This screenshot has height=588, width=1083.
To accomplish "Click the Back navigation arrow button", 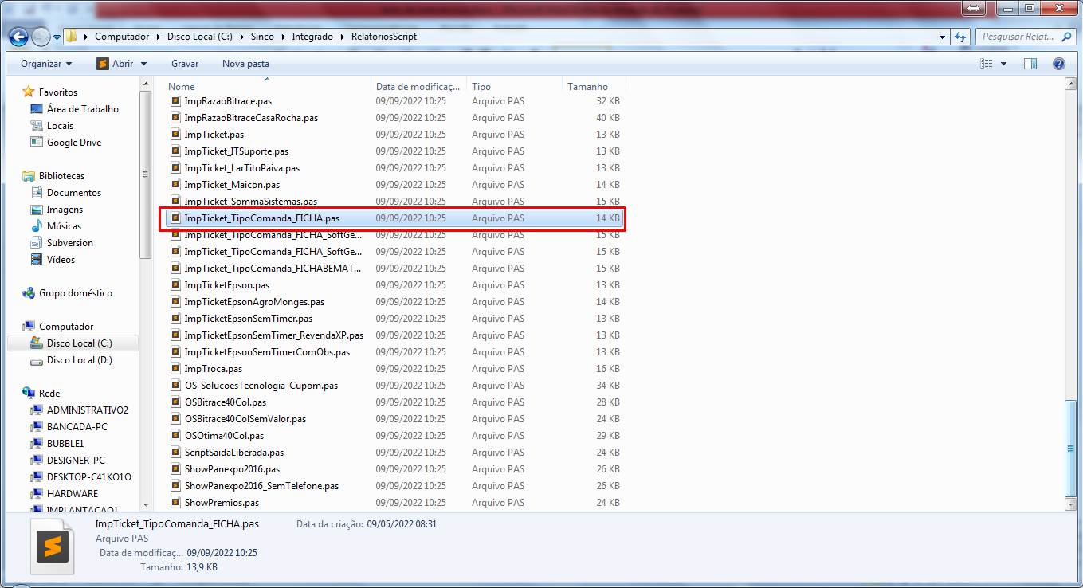I will click(18, 37).
